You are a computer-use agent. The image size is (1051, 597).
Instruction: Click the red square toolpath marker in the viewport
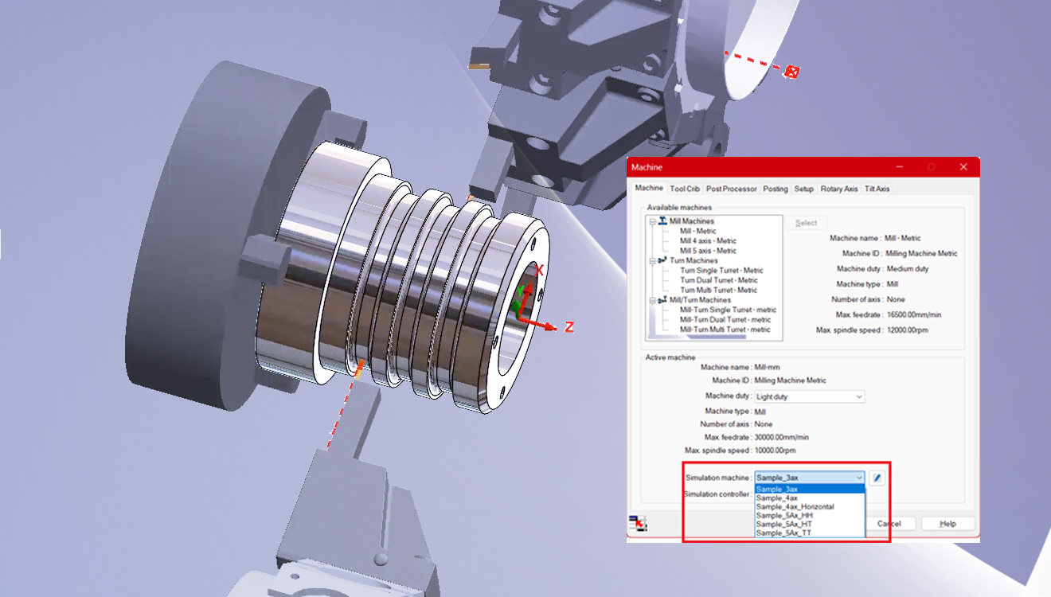tap(791, 72)
